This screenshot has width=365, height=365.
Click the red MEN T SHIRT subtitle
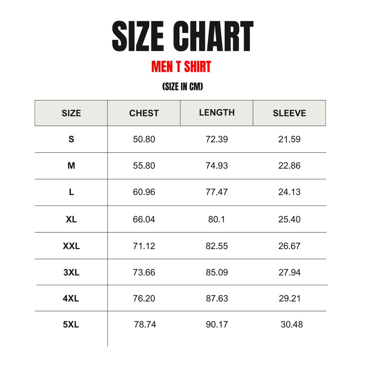coord(181,67)
